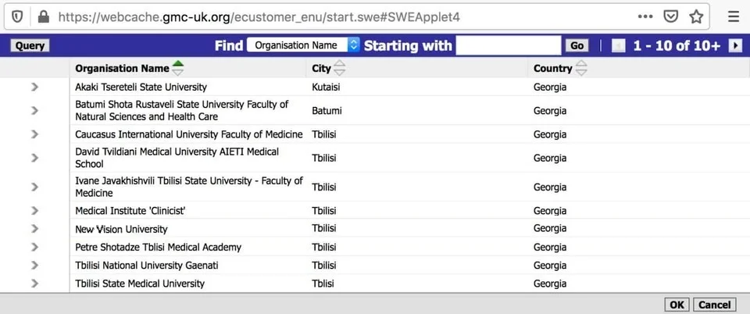Open the three-dot page actions menu

(x=645, y=16)
